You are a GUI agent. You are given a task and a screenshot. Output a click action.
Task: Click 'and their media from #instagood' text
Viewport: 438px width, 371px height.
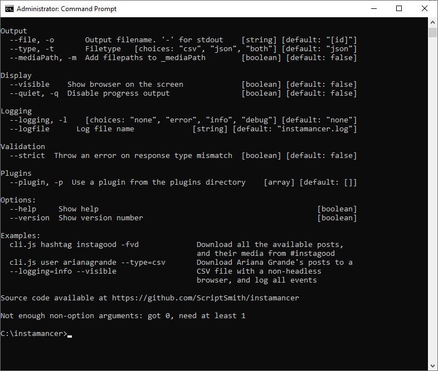coord(266,254)
